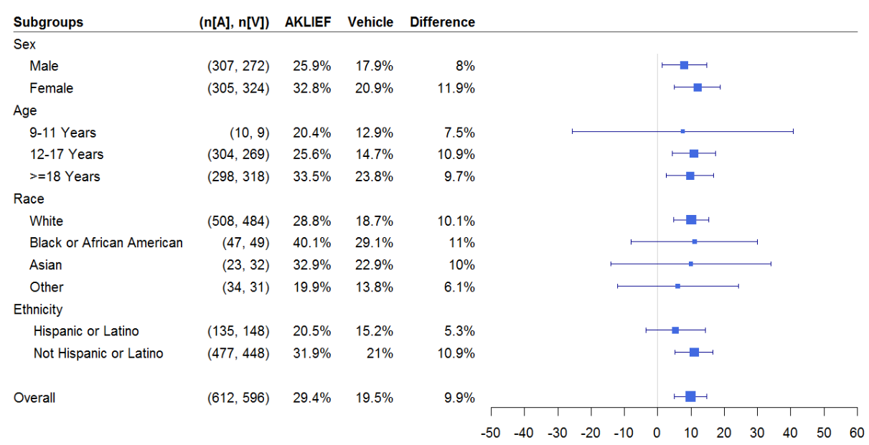Click the -50 axis tick label
This screenshot has width=869, height=445.
coord(491,432)
